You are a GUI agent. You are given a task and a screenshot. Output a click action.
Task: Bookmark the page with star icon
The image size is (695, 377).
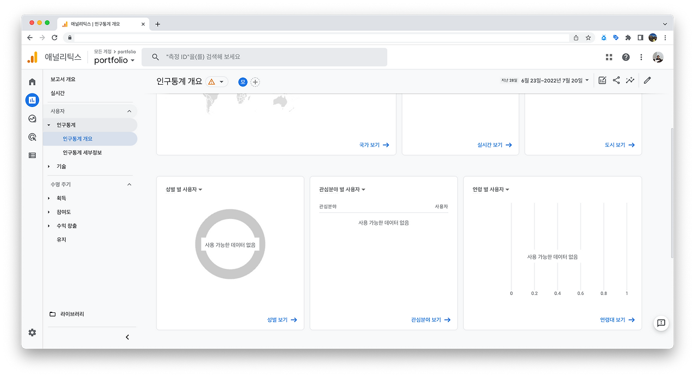[588, 37]
